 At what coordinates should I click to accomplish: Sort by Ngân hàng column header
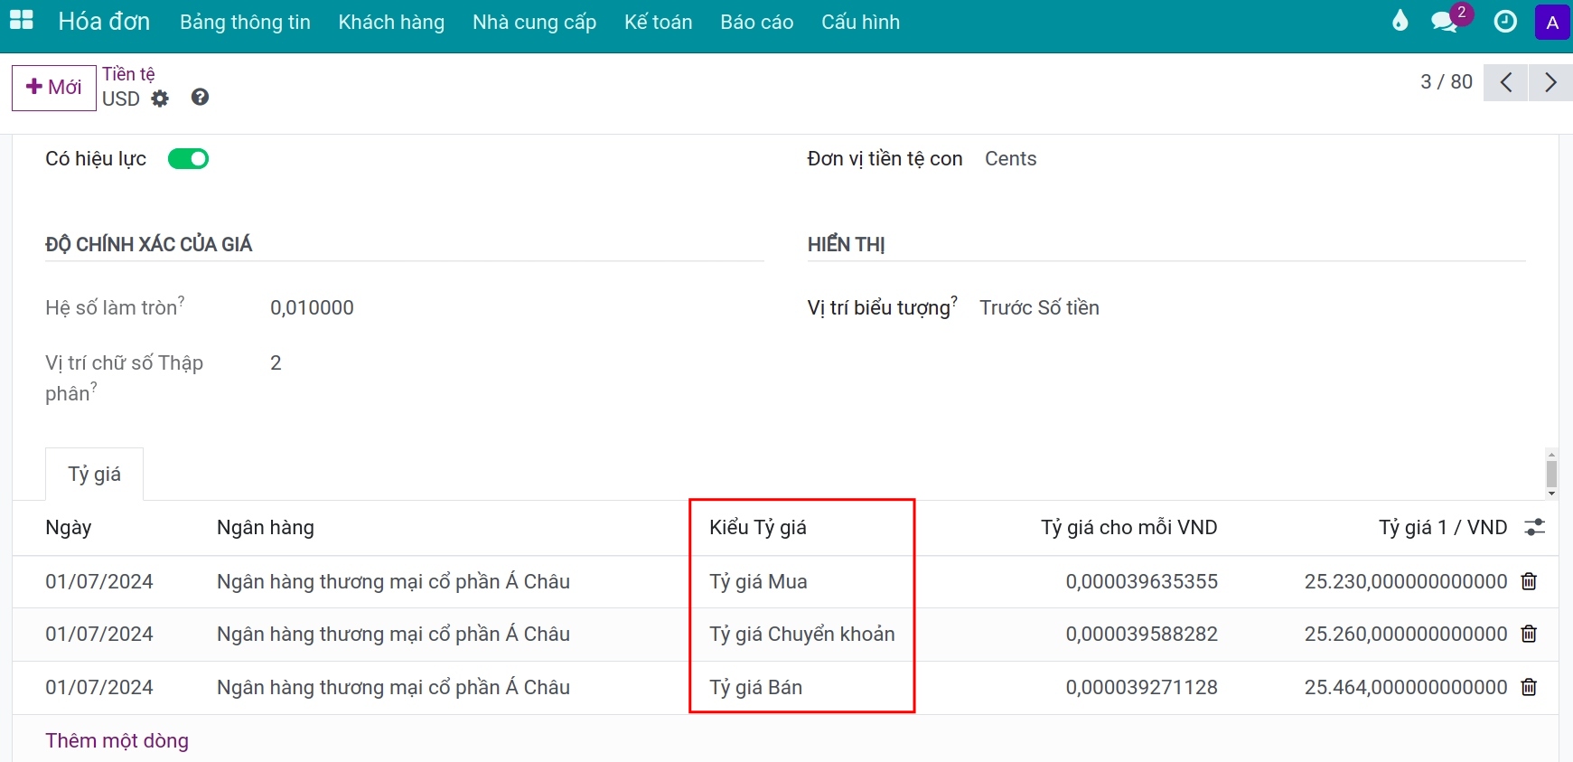coord(266,528)
